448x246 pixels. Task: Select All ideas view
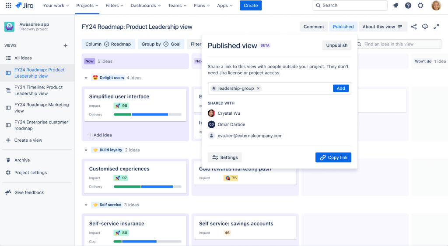pos(37,58)
